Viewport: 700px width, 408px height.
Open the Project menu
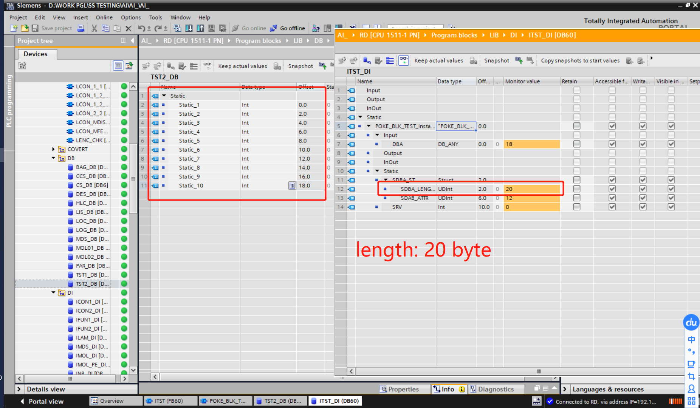point(18,17)
